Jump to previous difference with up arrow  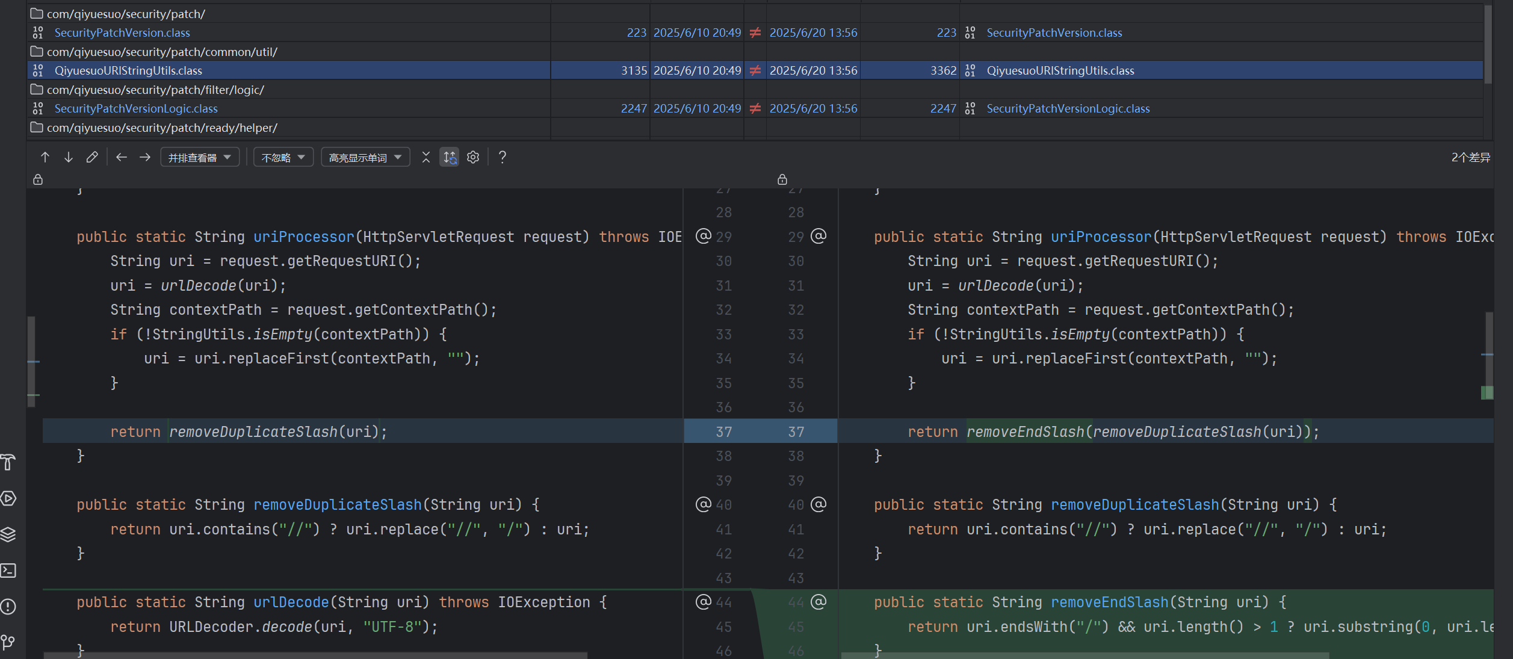45,157
